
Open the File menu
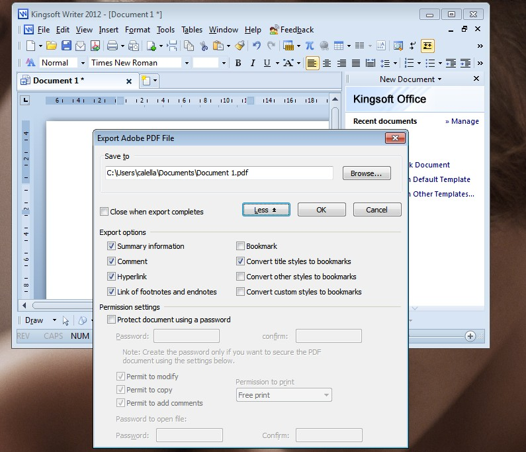[x=44, y=30]
